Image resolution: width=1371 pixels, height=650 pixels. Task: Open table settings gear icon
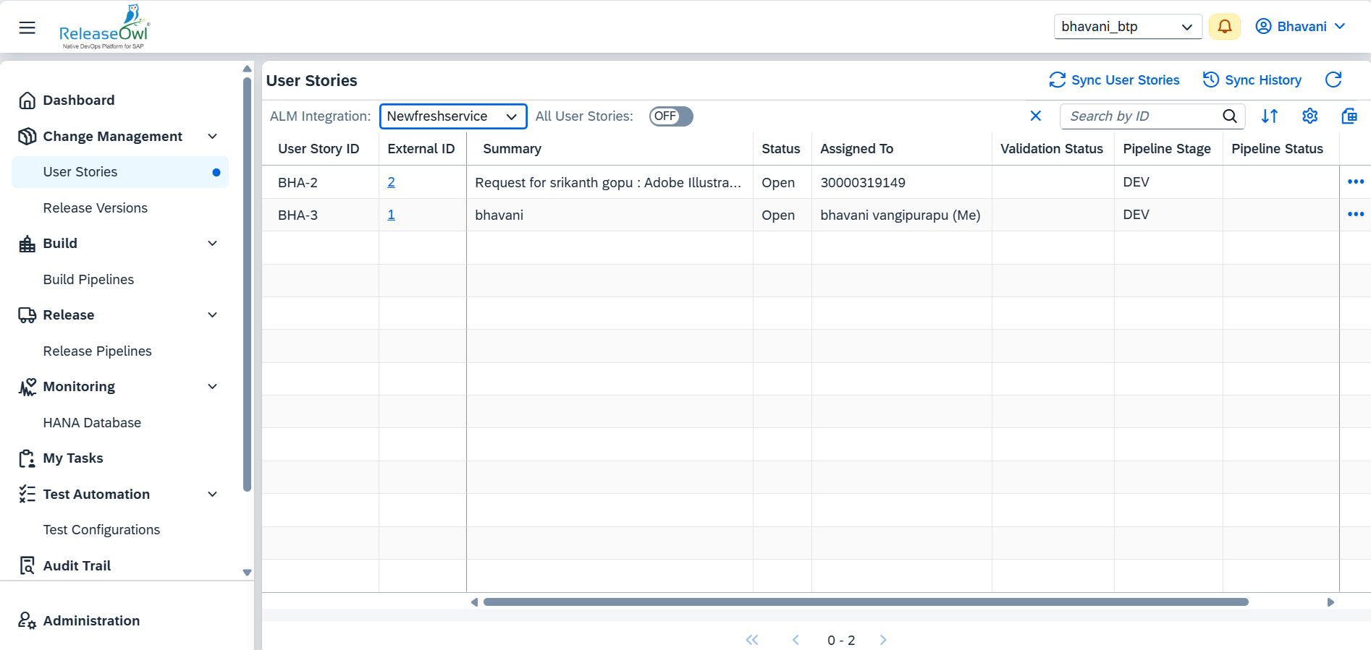tap(1309, 116)
